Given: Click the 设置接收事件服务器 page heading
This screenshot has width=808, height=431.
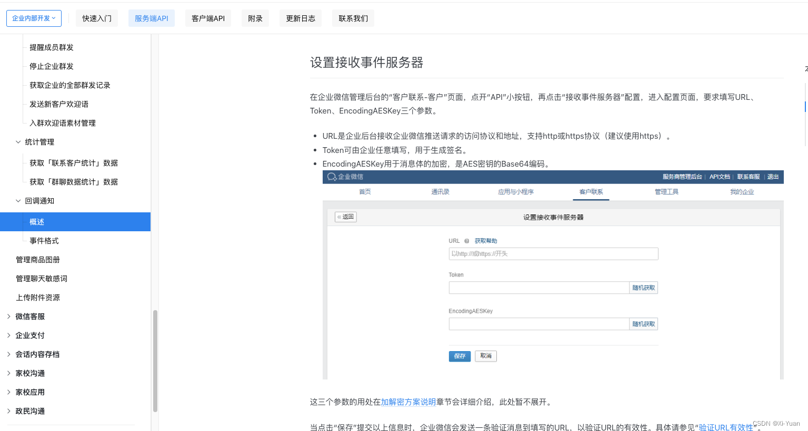Looking at the screenshot, I should [366, 63].
